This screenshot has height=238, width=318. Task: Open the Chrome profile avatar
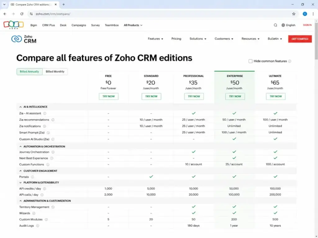click(305, 14)
